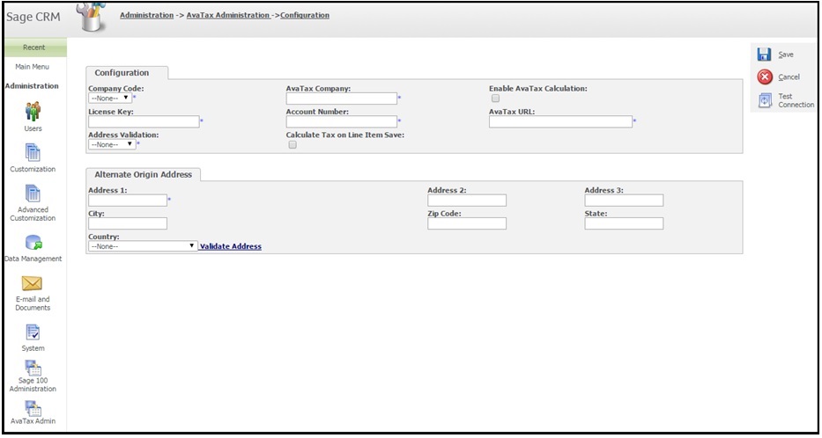This screenshot has width=822, height=438.
Task: Open the Users administration icon
Action: coord(33,111)
